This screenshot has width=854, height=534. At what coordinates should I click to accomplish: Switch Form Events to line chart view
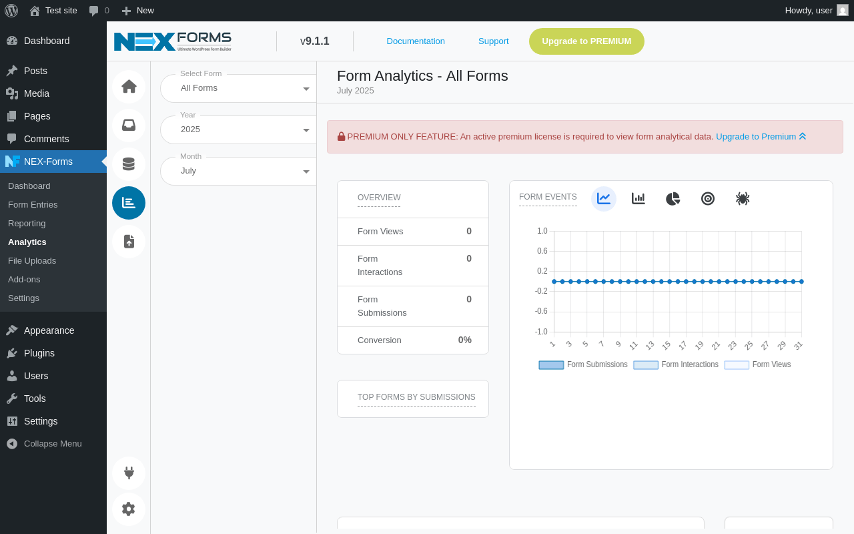[x=604, y=199]
